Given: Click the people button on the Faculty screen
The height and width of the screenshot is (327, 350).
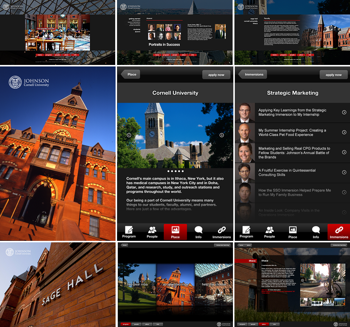Looking at the screenshot, I should click(292, 55).
